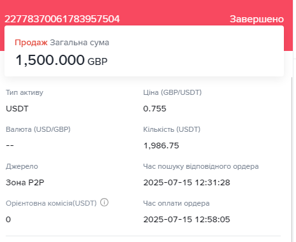
Task: Click the info icon next to Орієнтовна комісія(USDT)
Action: tap(104, 203)
